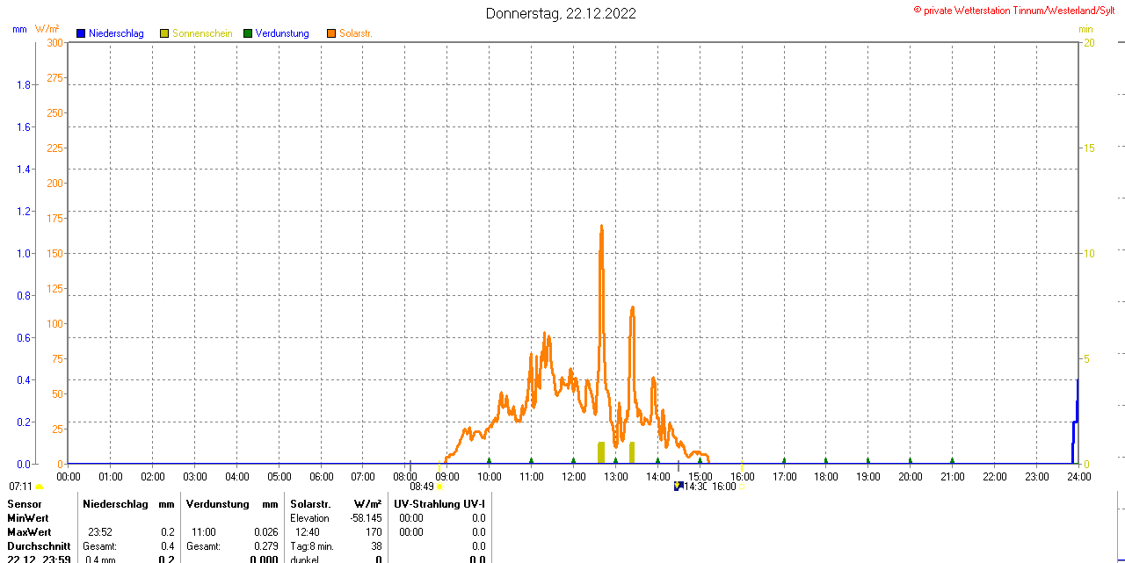The width and height of the screenshot is (1125, 563).
Task: Click the yellow Sonnenschein legend square
Action: (x=164, y=33)
